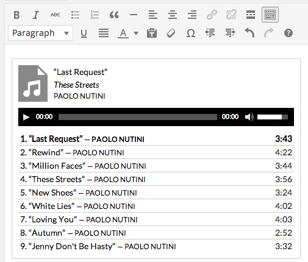The width and height of the screenshot is (308, 262).
Task: Remove link with unlink icon
Action: [231, 15]
